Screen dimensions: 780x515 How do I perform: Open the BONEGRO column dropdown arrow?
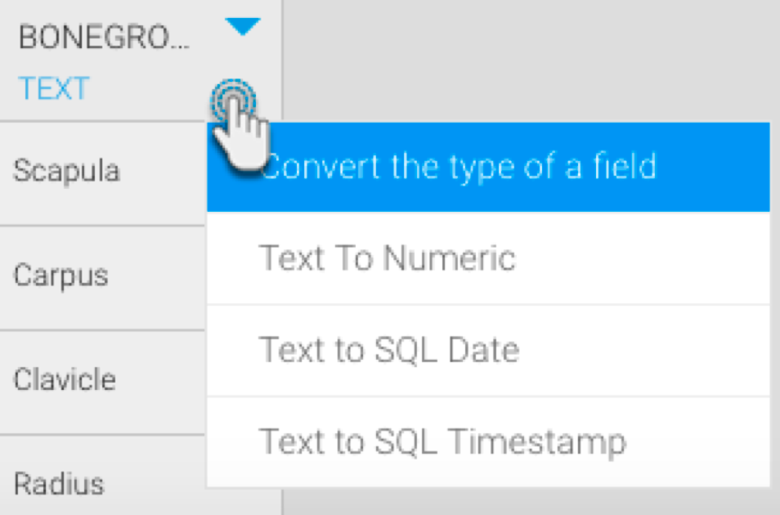(x=242, y=29)
